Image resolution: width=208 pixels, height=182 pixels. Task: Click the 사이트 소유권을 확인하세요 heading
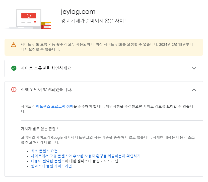pos(46,68)
